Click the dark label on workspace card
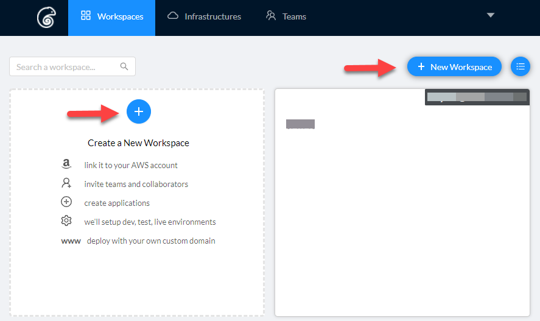The height and width of the screenshot is (321, 540). [477, 97]
